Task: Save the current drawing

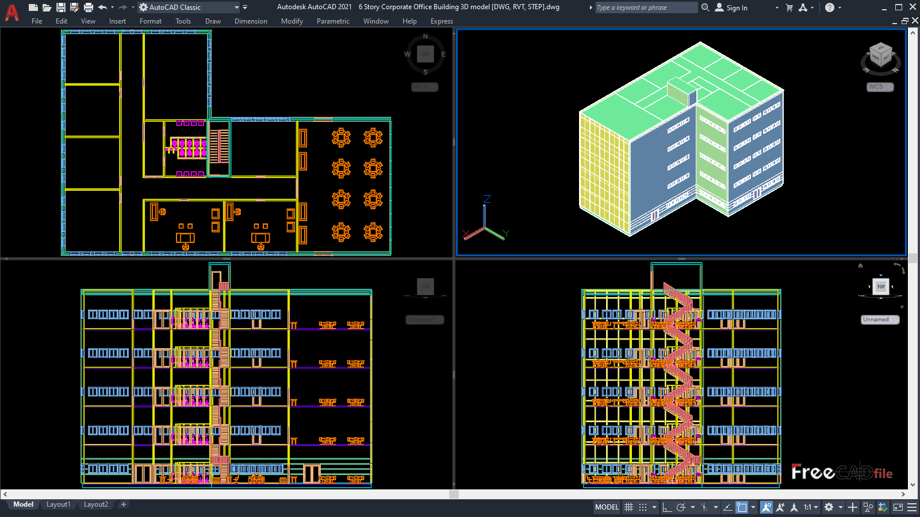Action: (x=60, y=7)
